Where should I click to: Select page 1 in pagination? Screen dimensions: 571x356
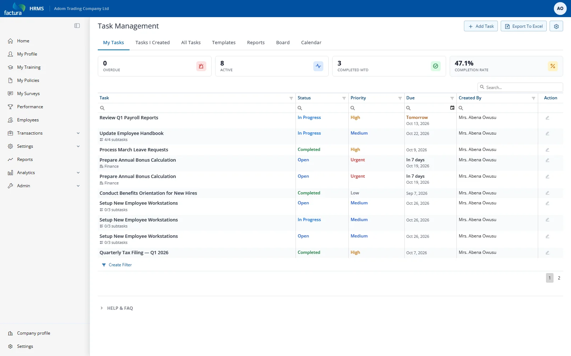point(550,278)
